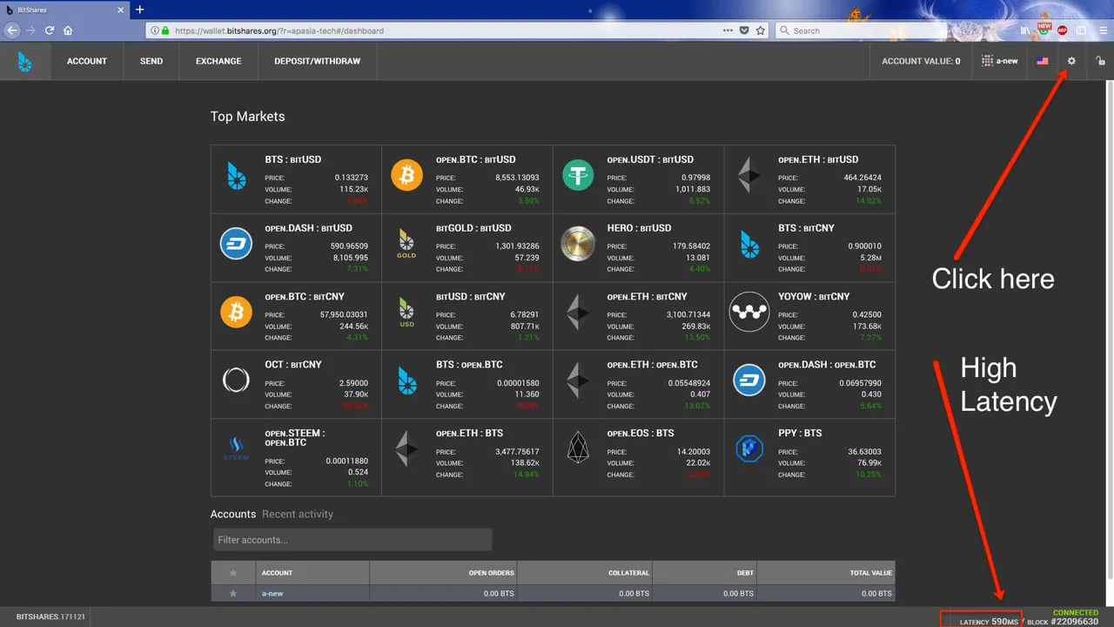Open the Firefox hamburger menu
The height and width of the screenshot is (627, 1114).
(x=1102, y=30)
